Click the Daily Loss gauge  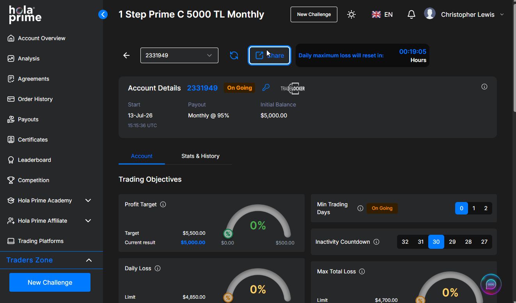[x=258, y=285]
